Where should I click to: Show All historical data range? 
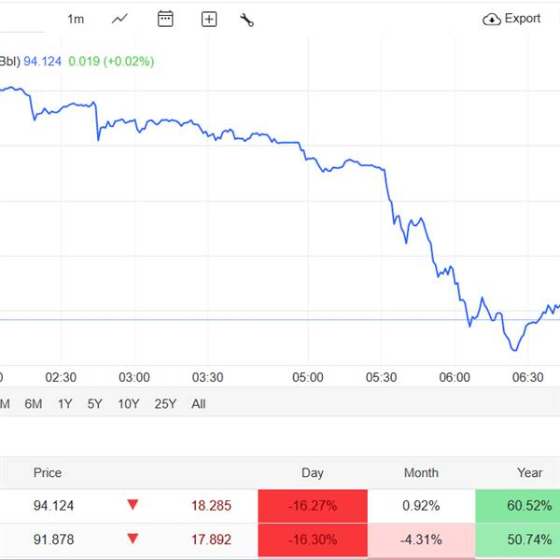click(198, 404)
